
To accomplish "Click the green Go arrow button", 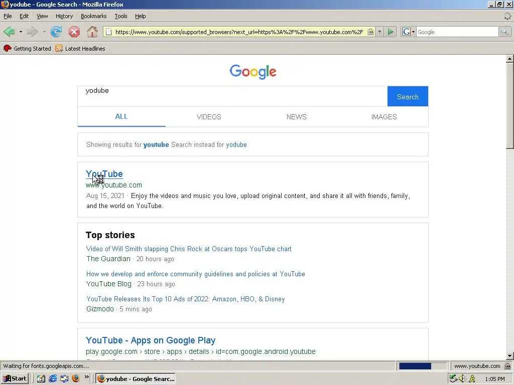I will click(391, 32).
